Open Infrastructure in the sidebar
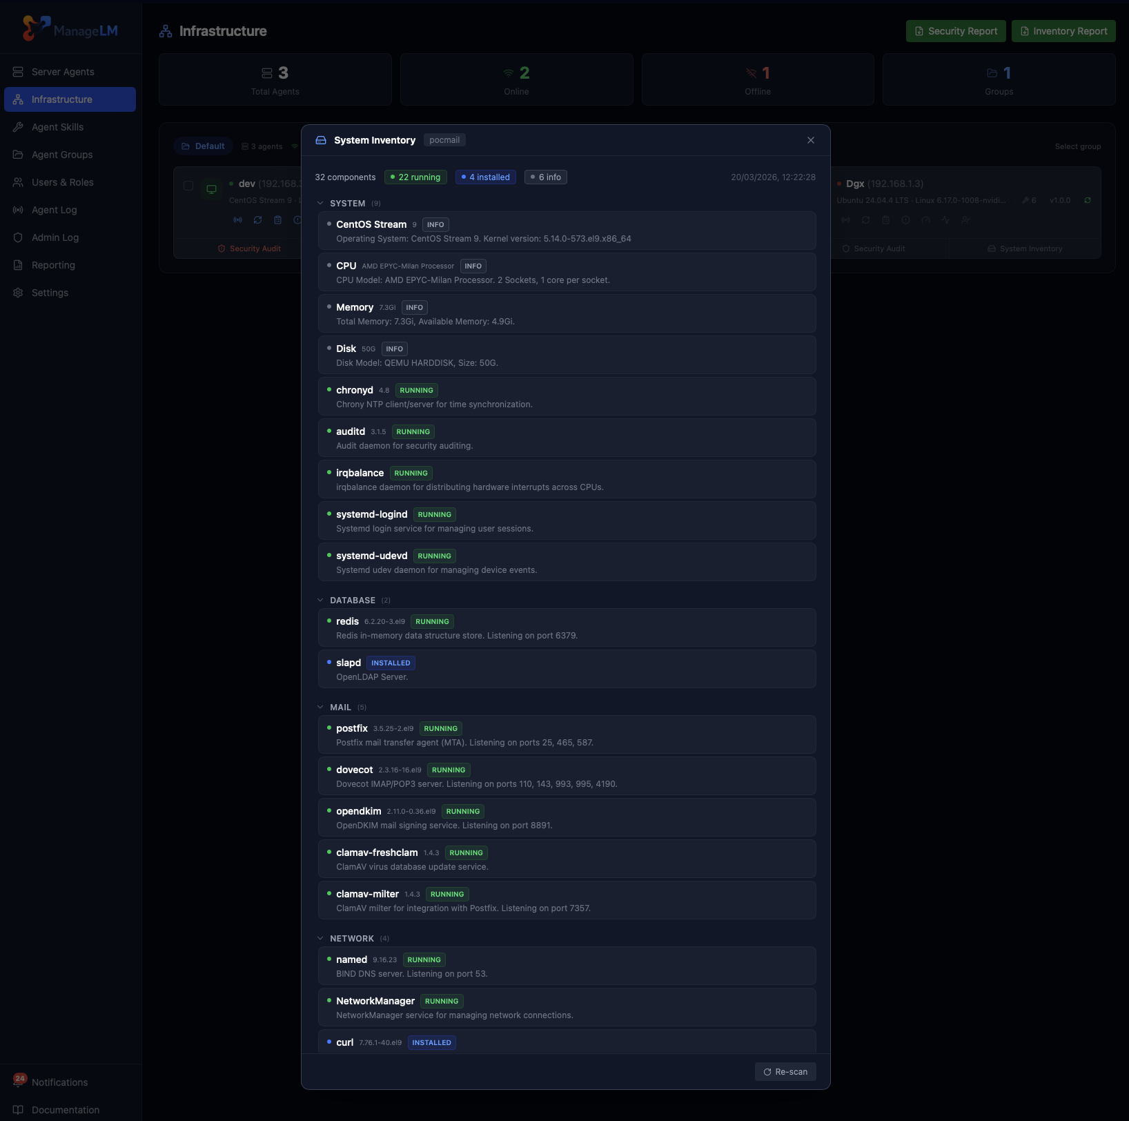The height and width of the screenshot is (1121, 1129). coord(61,99)
